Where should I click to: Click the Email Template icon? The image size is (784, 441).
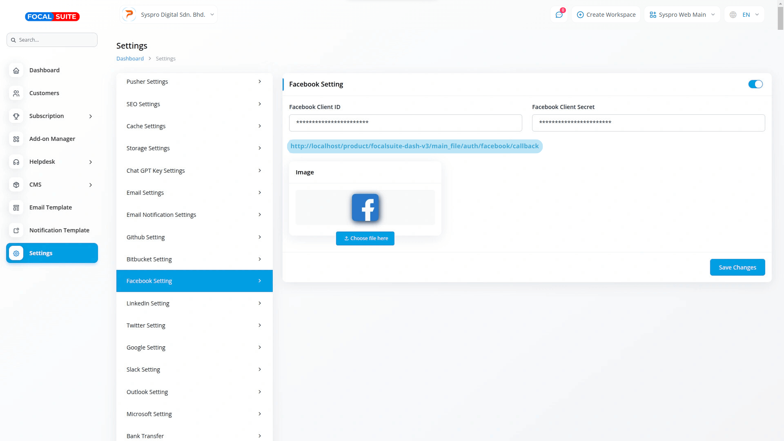tap(16, 207)
